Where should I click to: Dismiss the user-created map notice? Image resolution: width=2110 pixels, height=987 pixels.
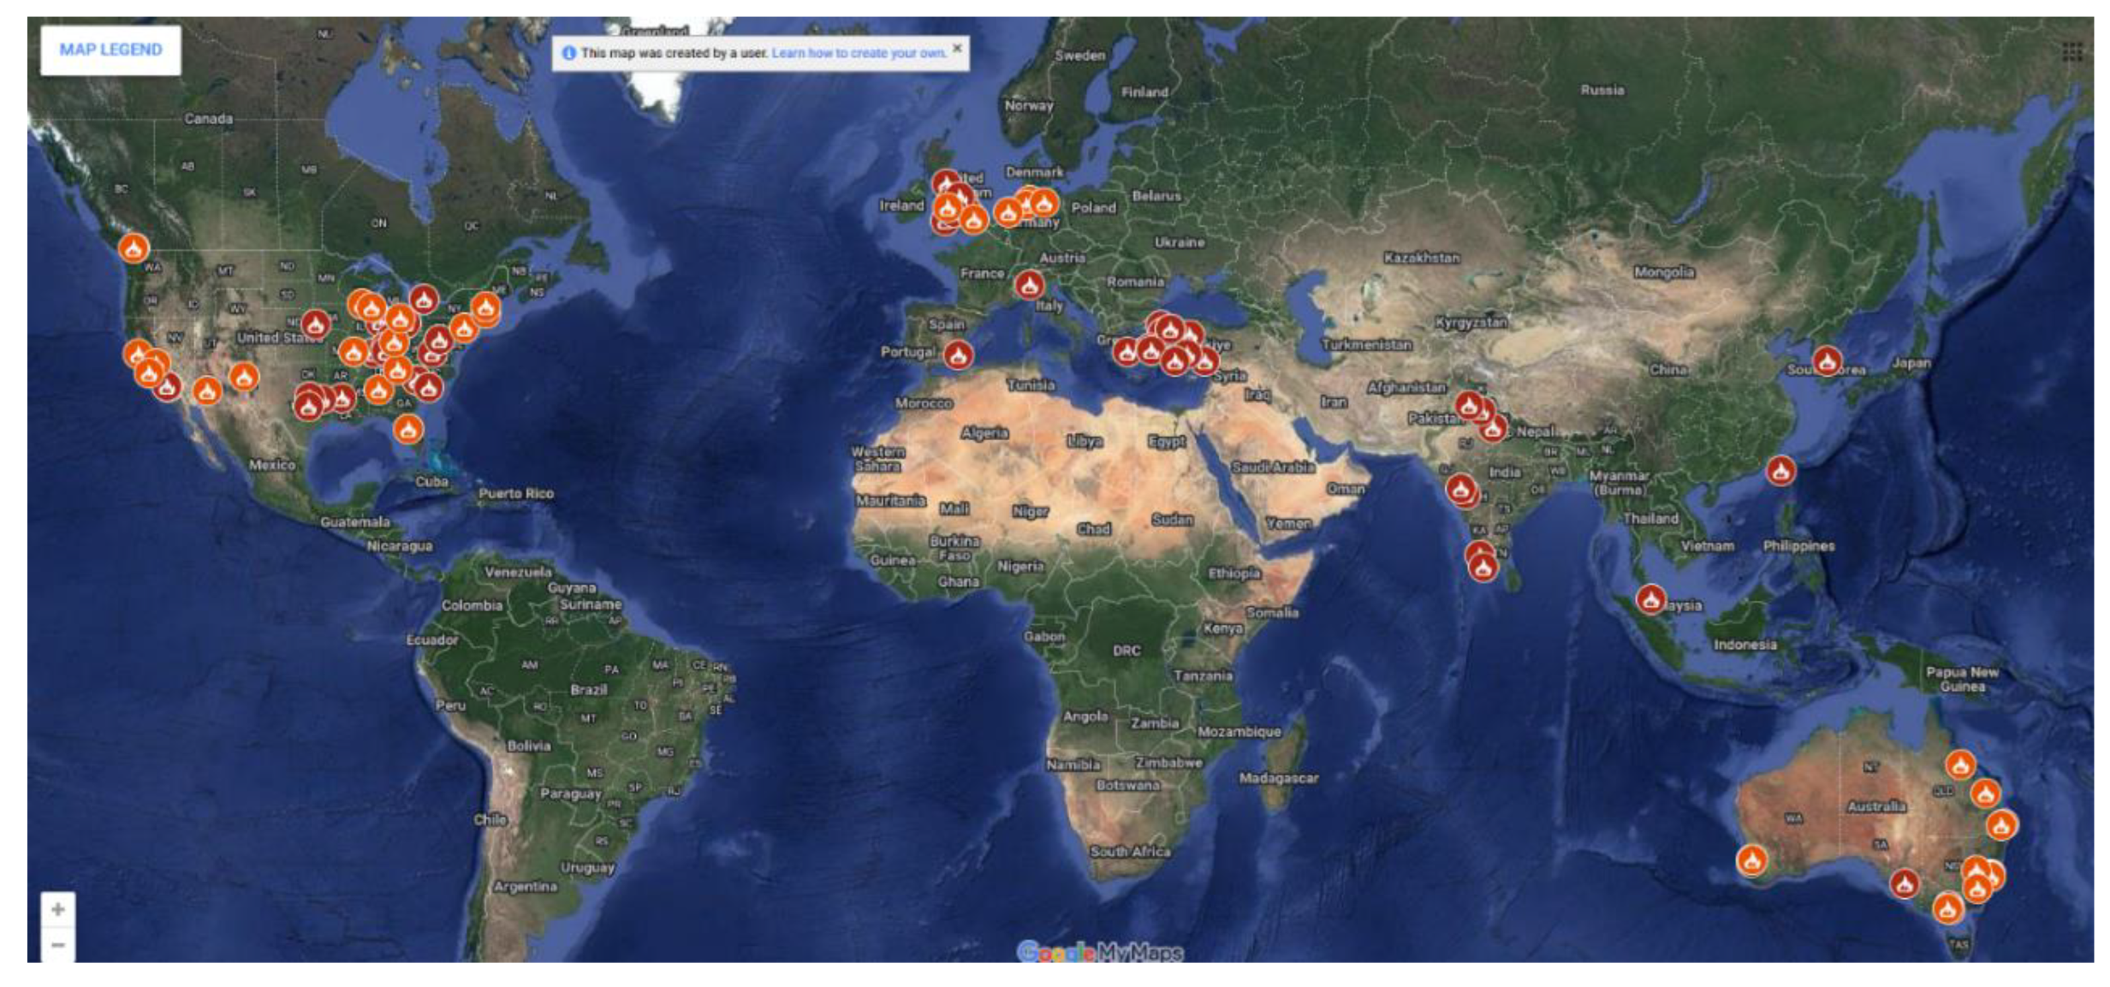tap(956, 48)
